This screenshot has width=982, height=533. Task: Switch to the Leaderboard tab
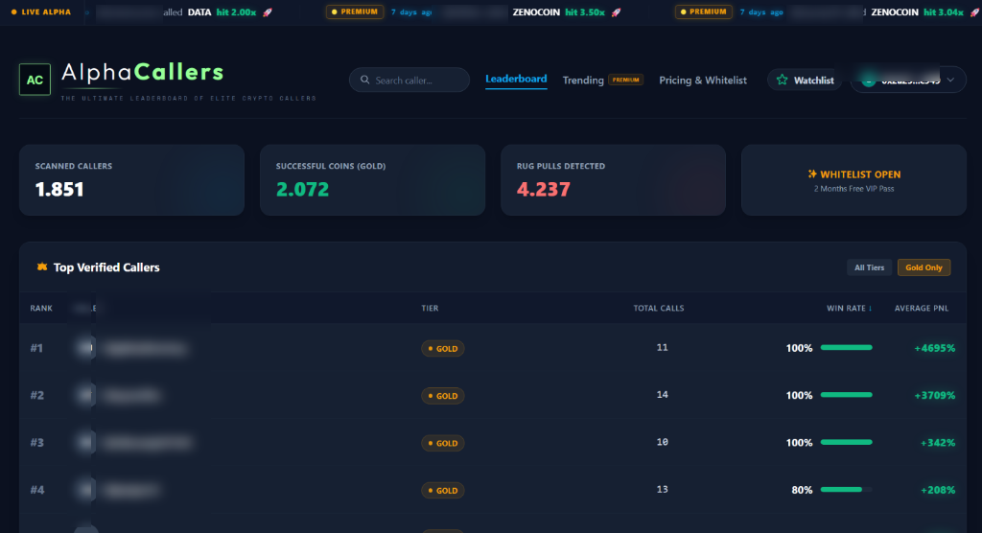coord(516,79)
